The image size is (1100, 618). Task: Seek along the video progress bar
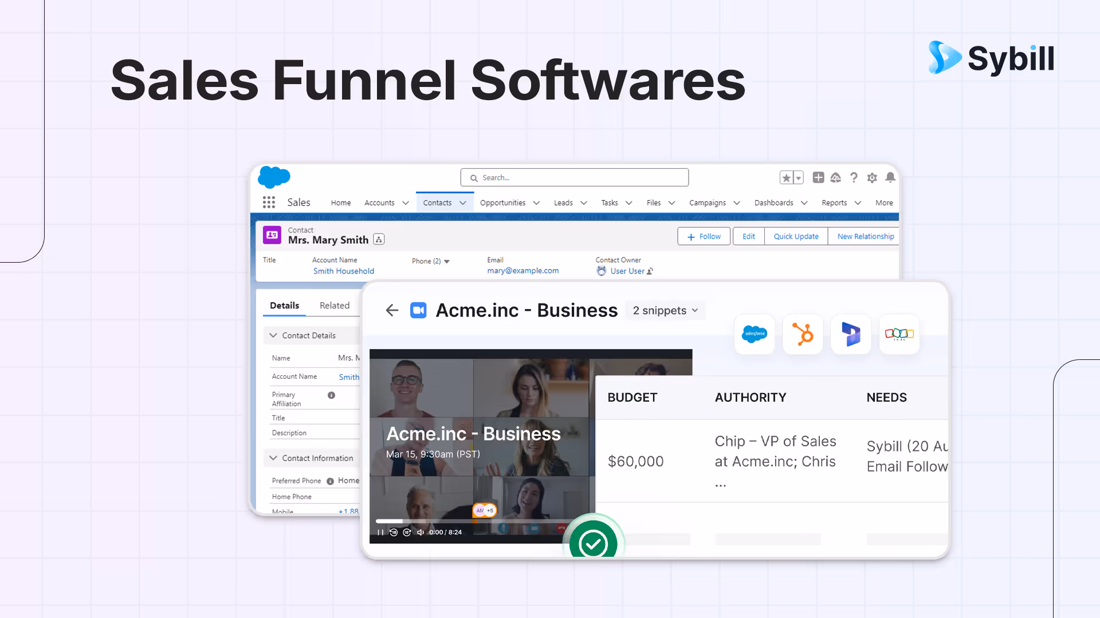point(473,521)
